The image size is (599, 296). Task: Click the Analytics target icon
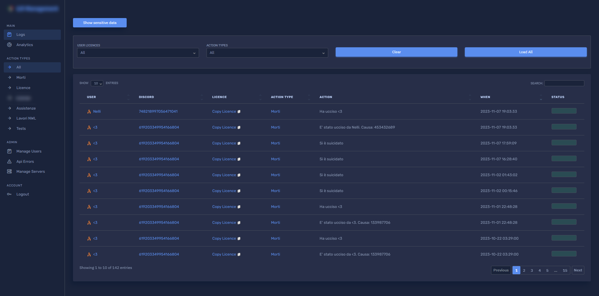click(x=9, y=45)
